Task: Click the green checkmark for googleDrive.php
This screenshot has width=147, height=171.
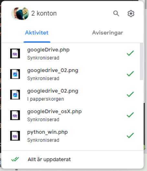Action: click(130, 53)
